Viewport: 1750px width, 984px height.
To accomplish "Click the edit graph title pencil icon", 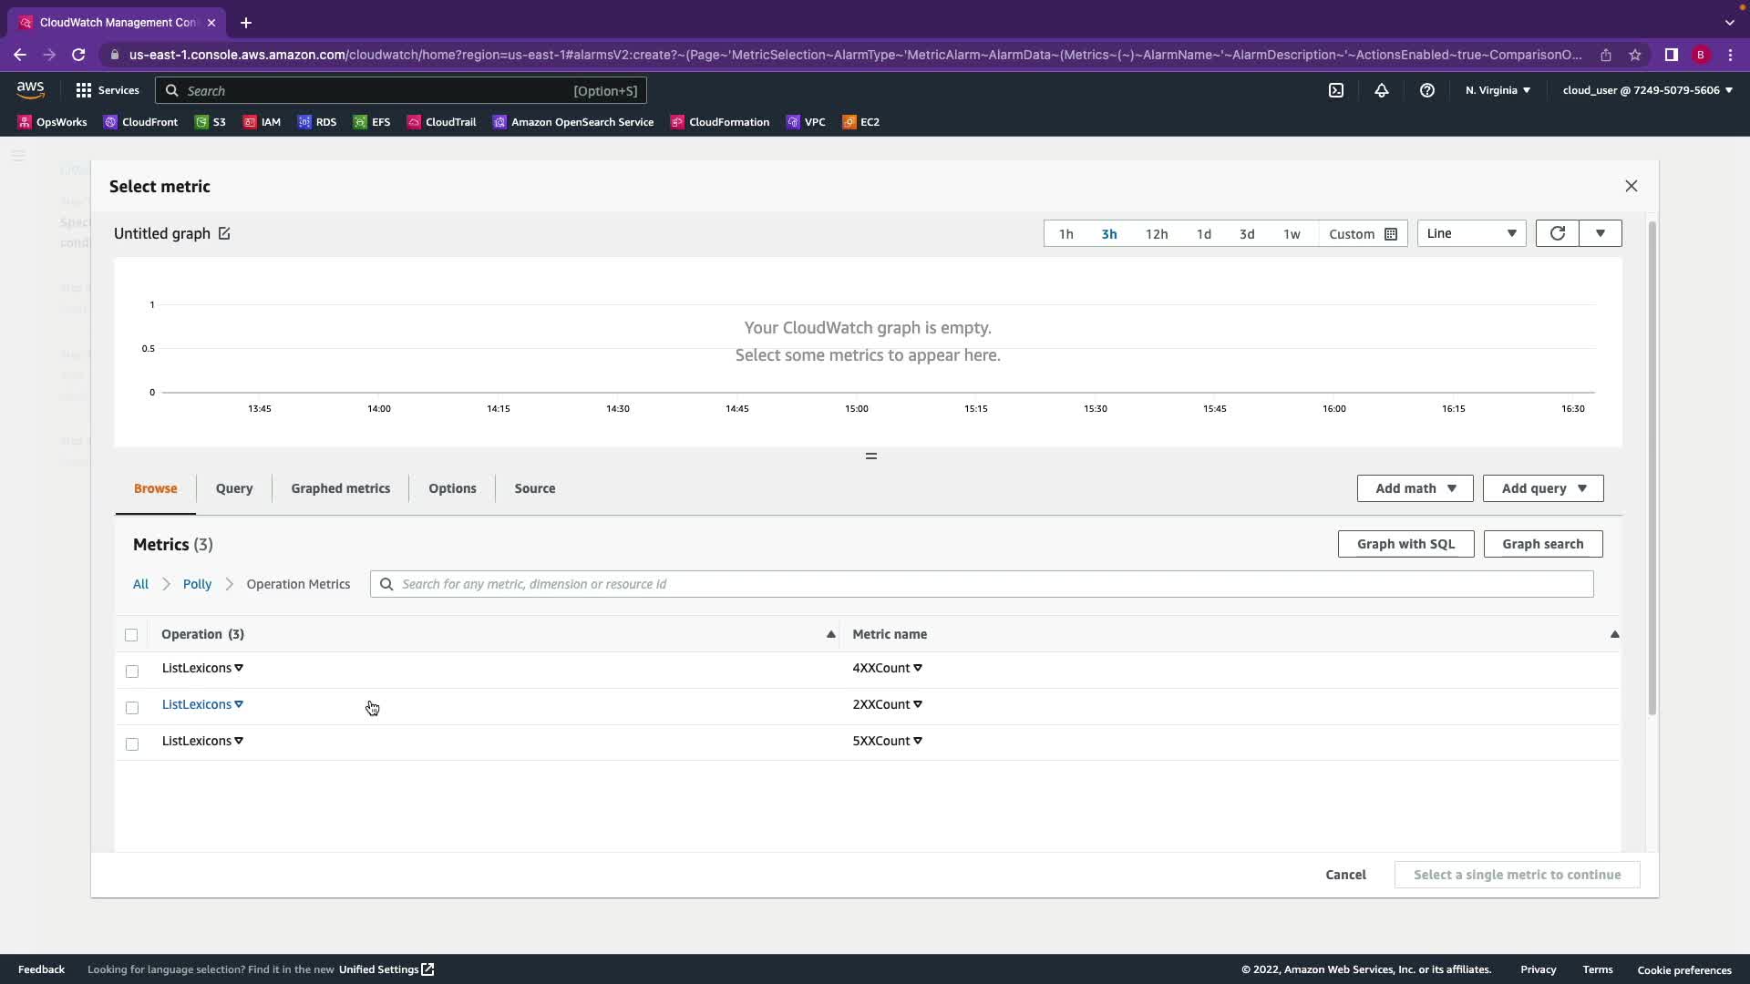I will (224, 233).
